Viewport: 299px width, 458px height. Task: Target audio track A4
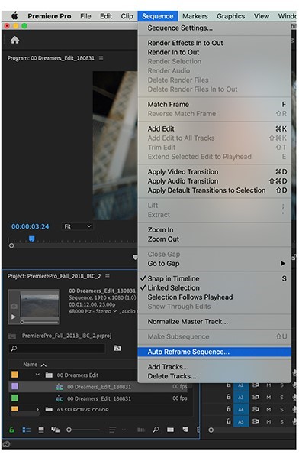[x=241, y=409]
